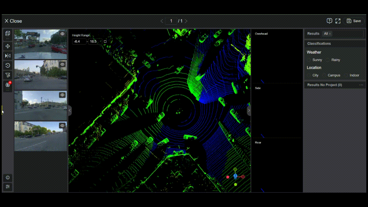Collapse the right side views panel arrow
Screen dimensions: 368x207
pos(249,110)
